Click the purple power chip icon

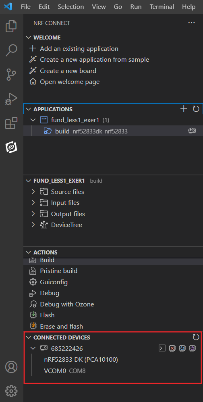pyautogui.click(x=193, y=348)
